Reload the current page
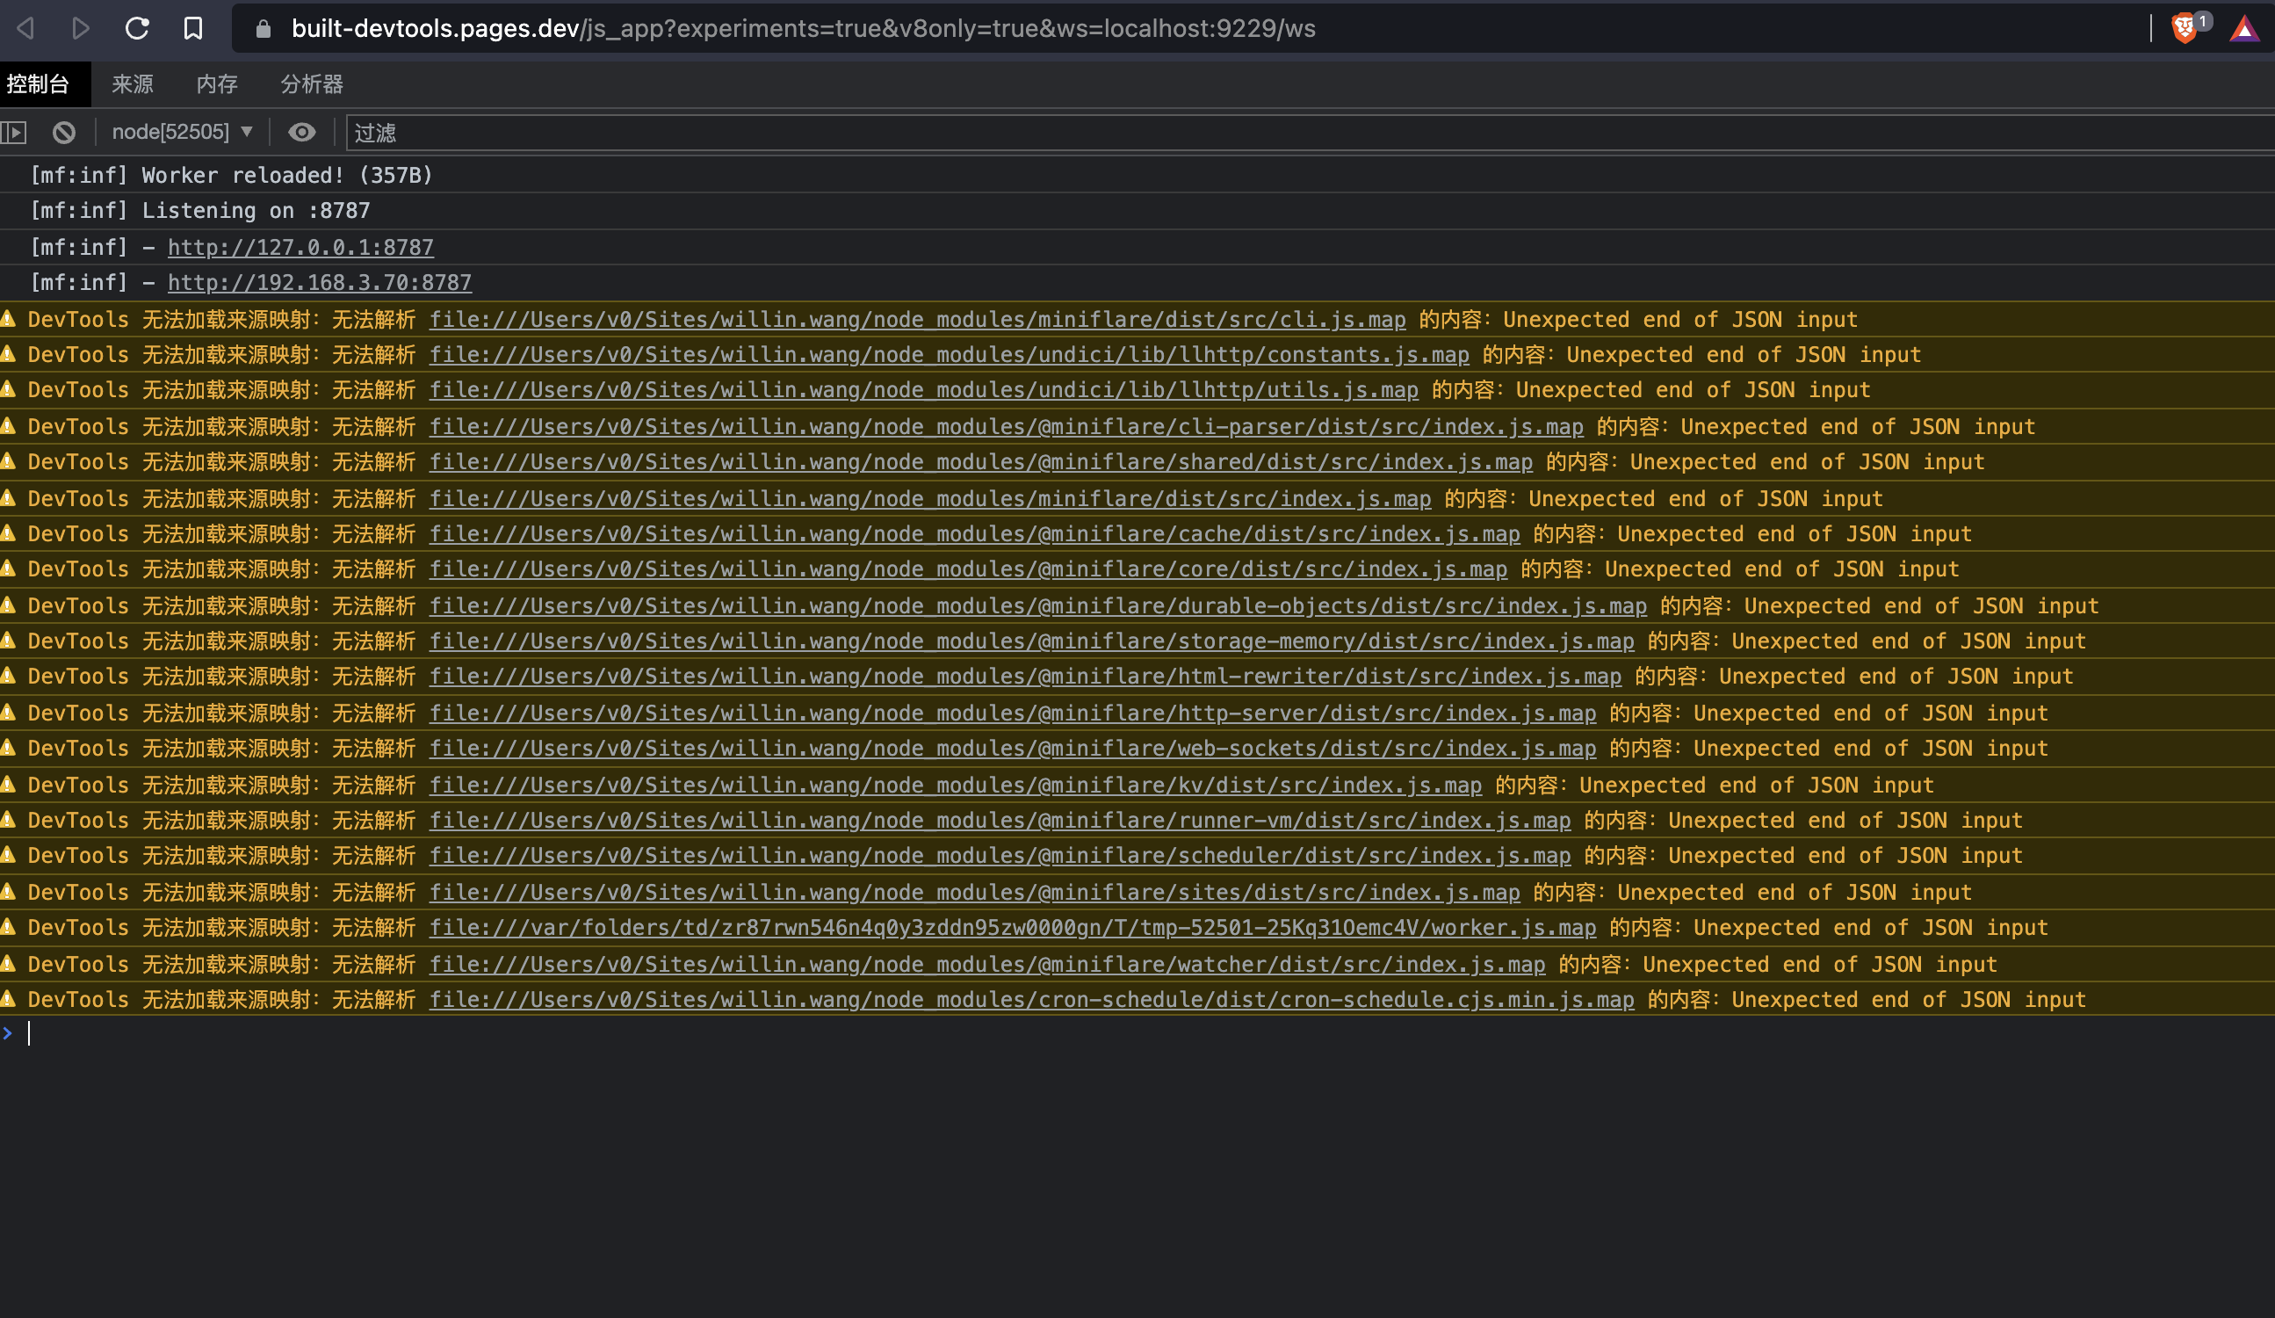This screenshot has width=2275, height=1318. (x=136, y=27)
